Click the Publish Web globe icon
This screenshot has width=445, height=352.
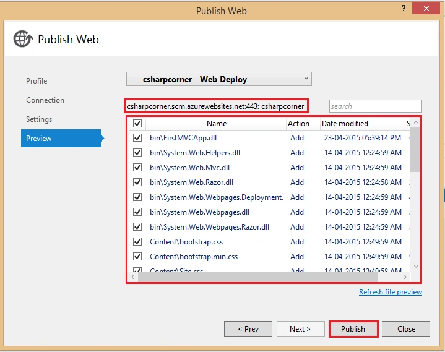23,39
